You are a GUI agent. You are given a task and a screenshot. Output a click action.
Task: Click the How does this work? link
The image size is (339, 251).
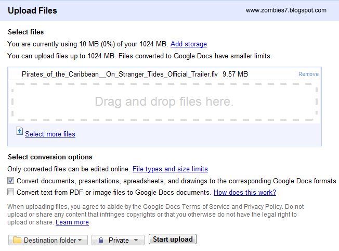click(x=245, y=192)
